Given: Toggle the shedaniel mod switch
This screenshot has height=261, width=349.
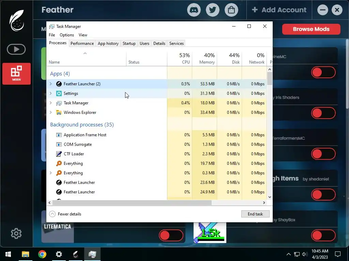Looking at the screenshot, I should click(x=323, y=195).
